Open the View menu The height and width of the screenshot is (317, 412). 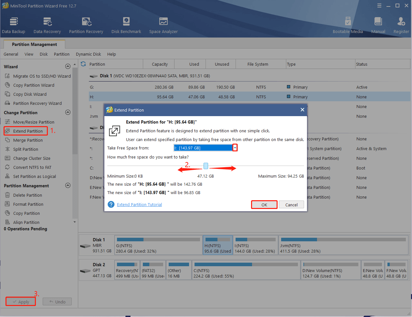tap(29, 54)
